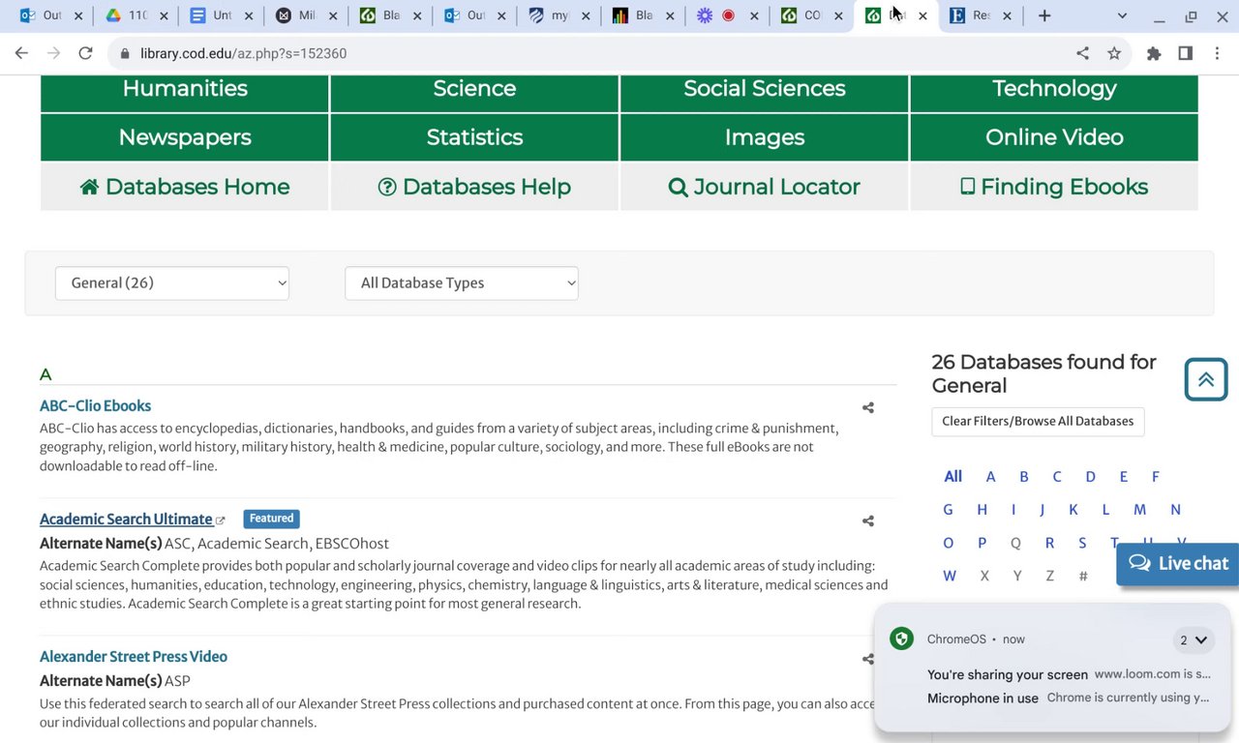
Task: Open the Chrome extensions puzzle icon
Action: pyautogui.click(x=1153, y=53)
